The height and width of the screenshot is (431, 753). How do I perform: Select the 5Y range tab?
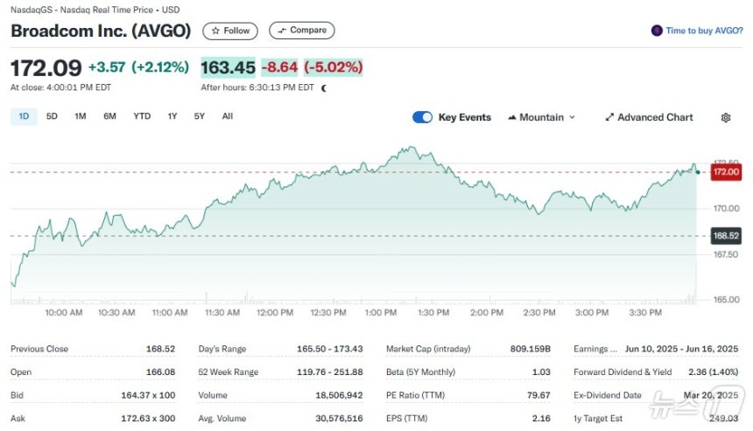pyautogui.click(x=200, y=116)
